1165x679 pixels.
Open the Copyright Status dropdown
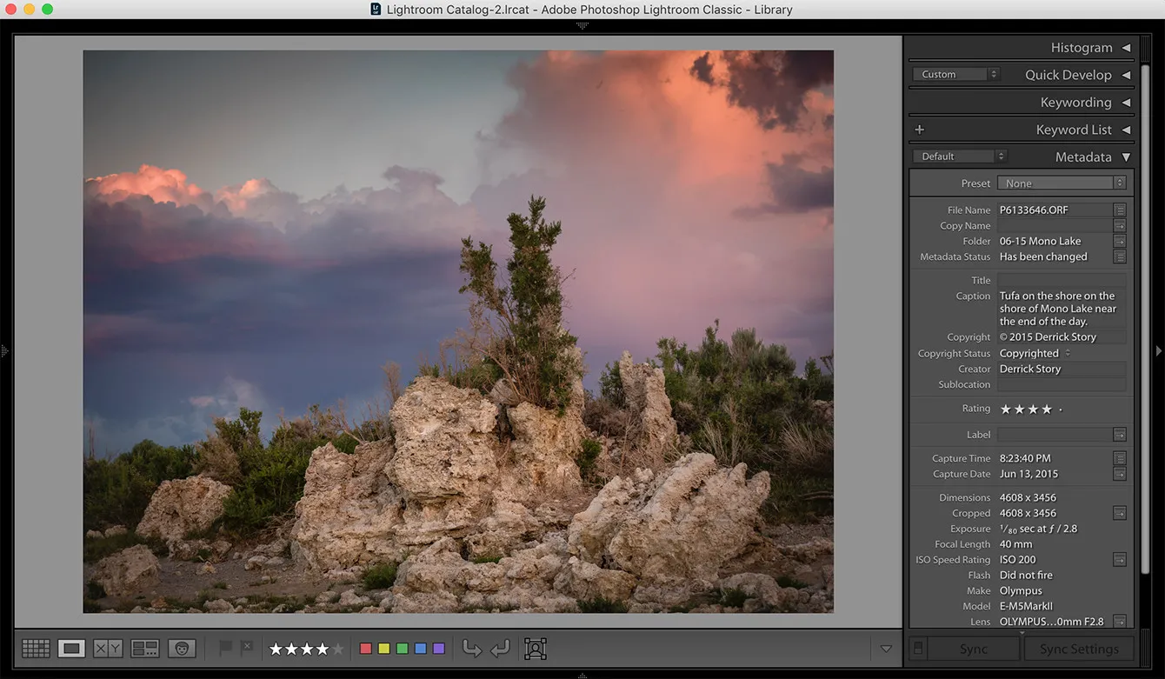(1035, 354)
